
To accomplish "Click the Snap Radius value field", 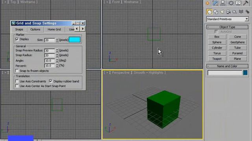I will coord(50,55).
